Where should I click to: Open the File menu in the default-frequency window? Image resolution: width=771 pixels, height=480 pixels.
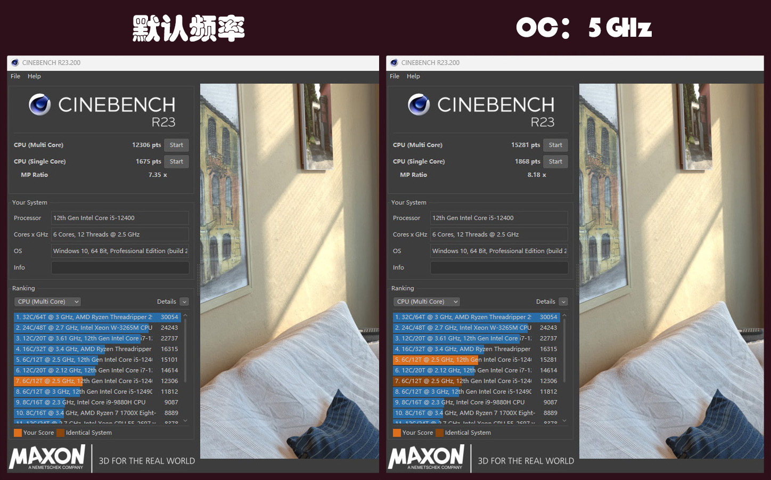15,76
